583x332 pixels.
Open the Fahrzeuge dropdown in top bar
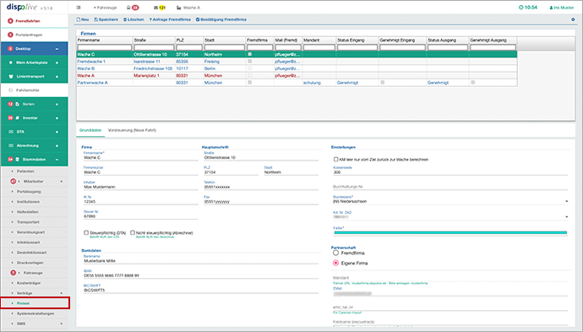(106, 8)
